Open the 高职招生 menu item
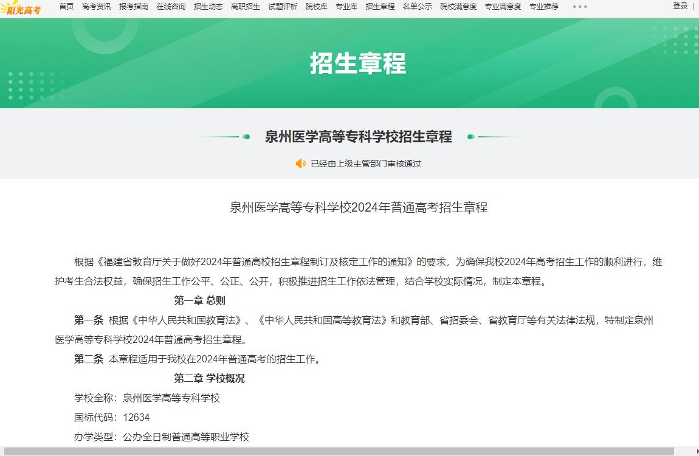699x456 pixels. pyautogui.click(x=246, y=7)
